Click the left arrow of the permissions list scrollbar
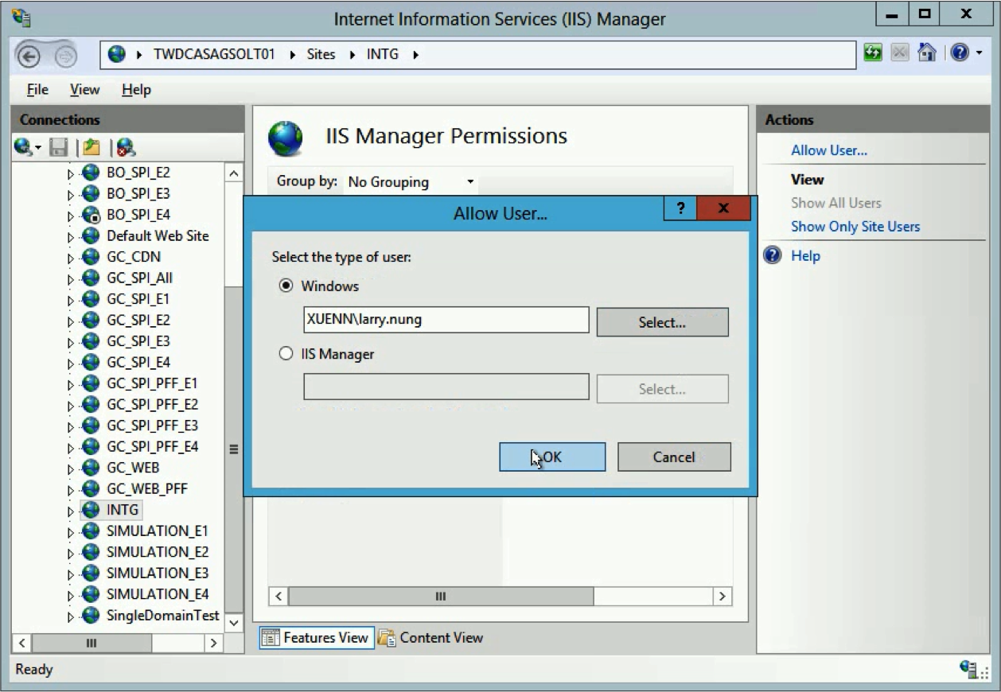 278,596
